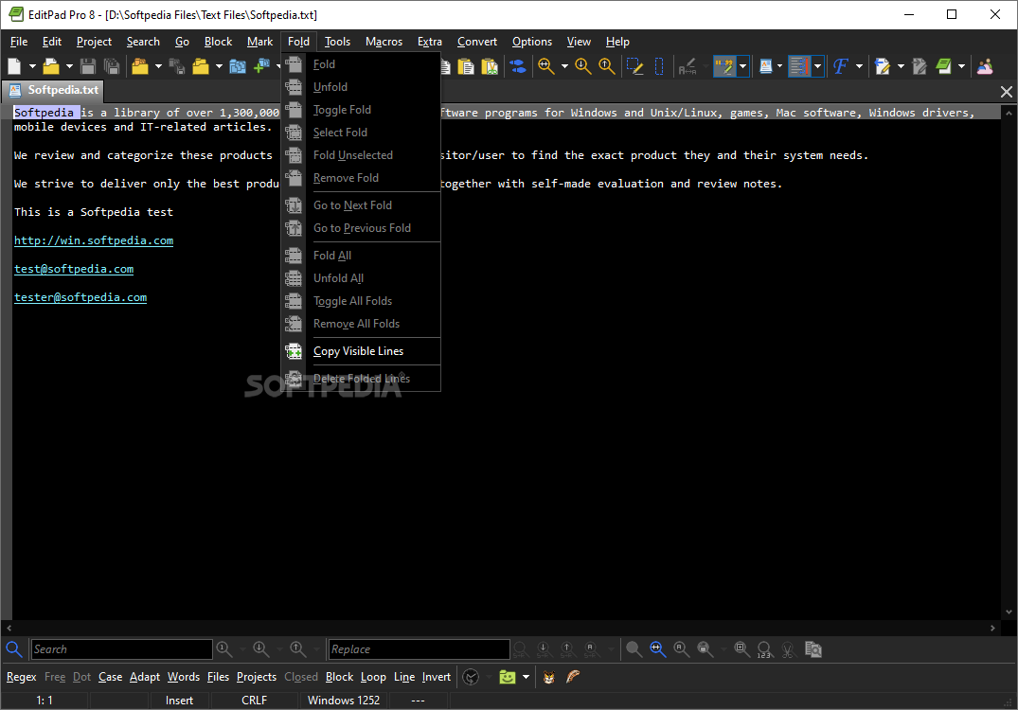Screen dimensions: 1018x710
Task: Click inside the Search input field
Action: (121, 649)
